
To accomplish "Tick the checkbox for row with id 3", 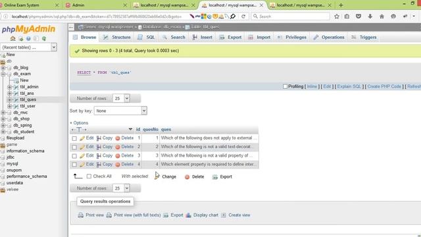I will coord(74,156).
